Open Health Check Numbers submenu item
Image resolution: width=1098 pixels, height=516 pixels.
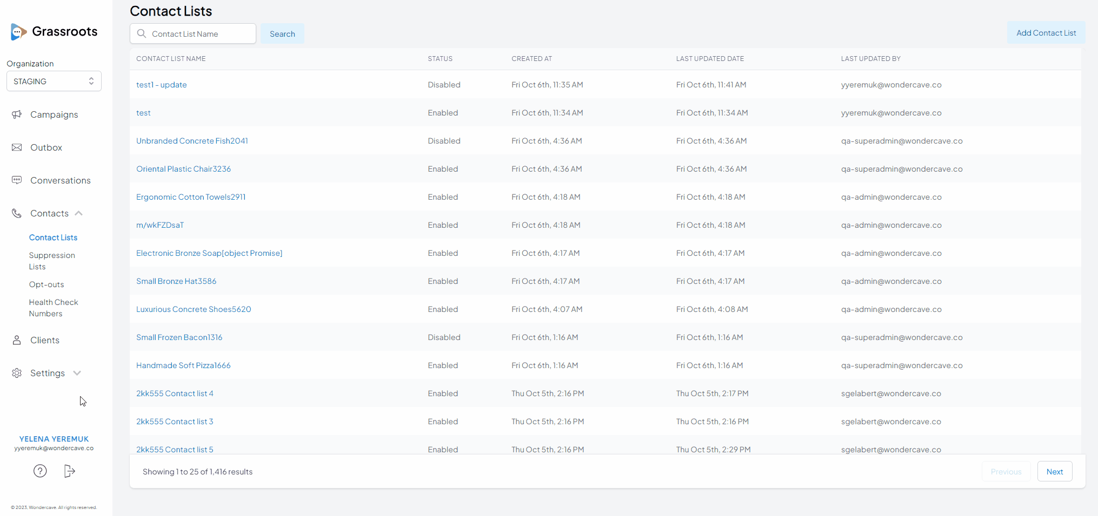pos(54,308)
